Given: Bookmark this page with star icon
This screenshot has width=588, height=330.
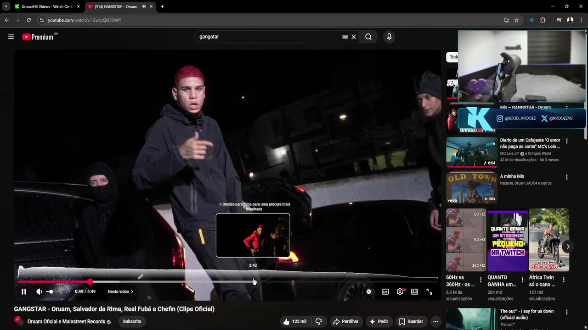Looking at the screenshot, I should [x=516, y=20].
